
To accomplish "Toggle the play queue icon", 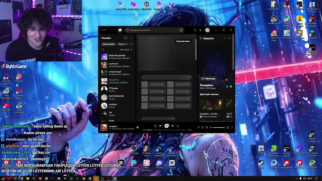I will pyautogui.click(x=203, y=127).
